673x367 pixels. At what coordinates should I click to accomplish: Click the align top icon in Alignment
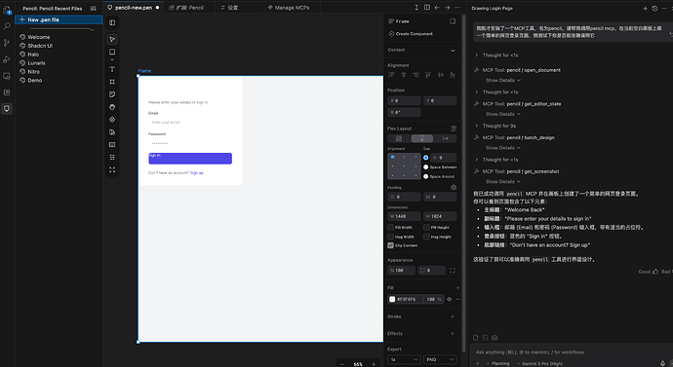pyautogui.click(x=428, y=75)
